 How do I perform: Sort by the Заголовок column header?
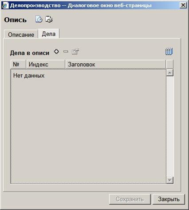[115, 64]
